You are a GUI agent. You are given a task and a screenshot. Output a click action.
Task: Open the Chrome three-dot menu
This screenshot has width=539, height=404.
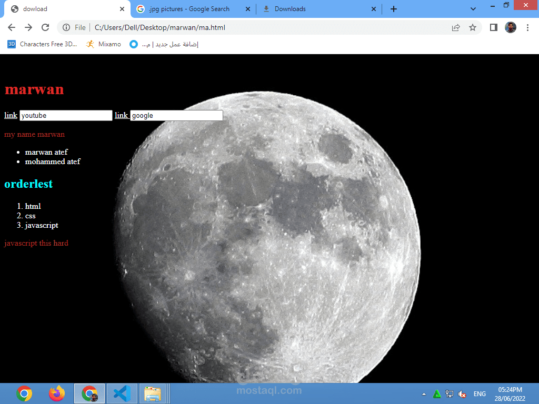pyautogui.click(x=527, y=27)
